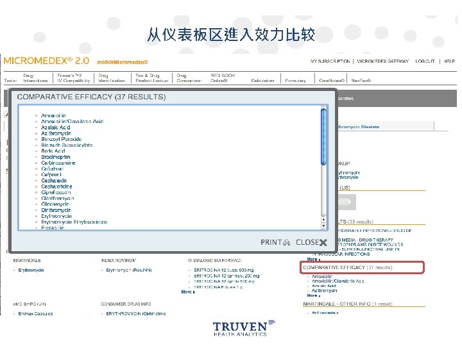Open Amoxicillin/Clavulanic Acid in the dialog list

coord(72,122)
